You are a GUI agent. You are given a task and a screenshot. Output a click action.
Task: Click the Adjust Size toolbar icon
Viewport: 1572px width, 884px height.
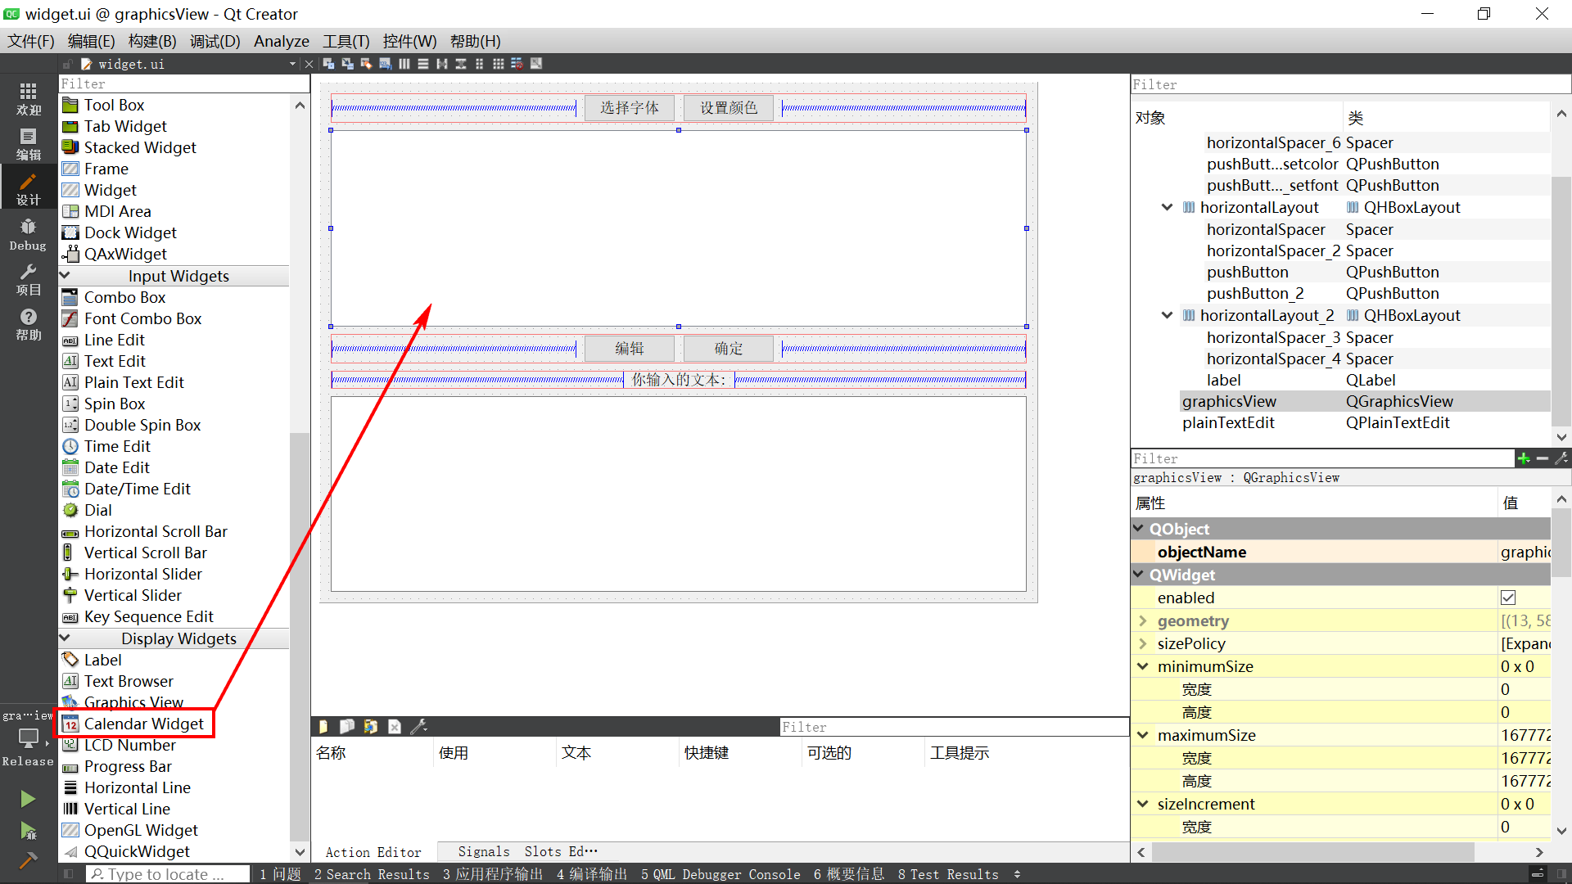536,64
